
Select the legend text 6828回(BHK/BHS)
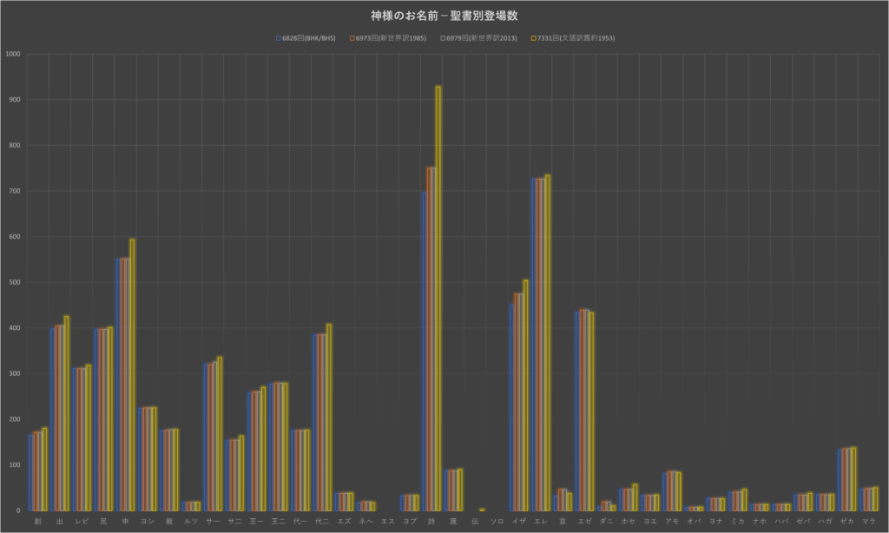308,38
